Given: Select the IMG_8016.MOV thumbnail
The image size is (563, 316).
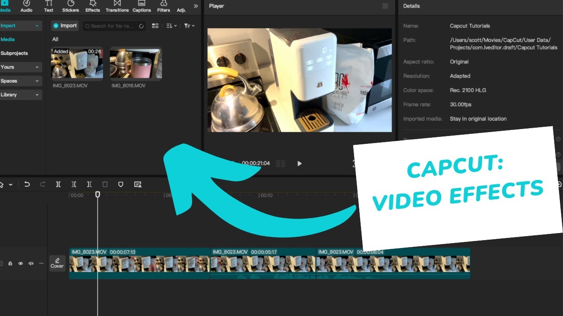Looking at the screenshot, I should 136,63.
